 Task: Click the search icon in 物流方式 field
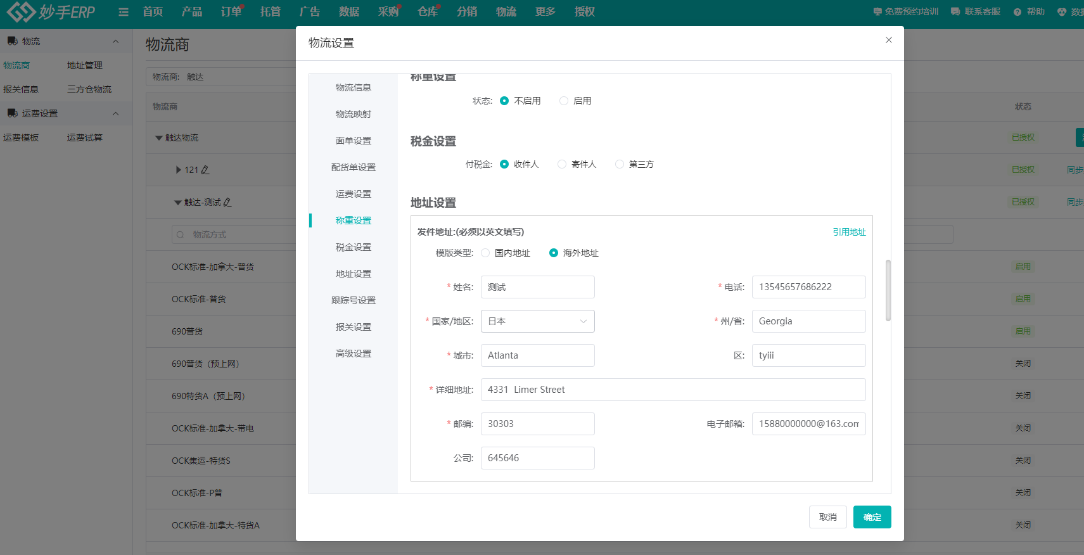point(181,234)
